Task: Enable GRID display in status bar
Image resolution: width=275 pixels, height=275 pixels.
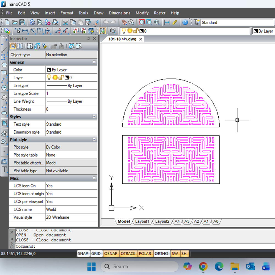Action: click(96, 254)
